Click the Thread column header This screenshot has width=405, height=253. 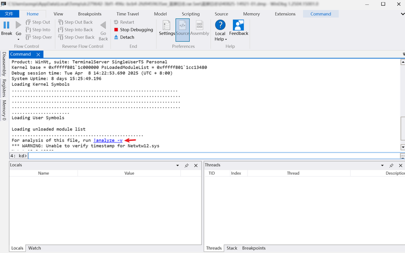pos(293,173)
